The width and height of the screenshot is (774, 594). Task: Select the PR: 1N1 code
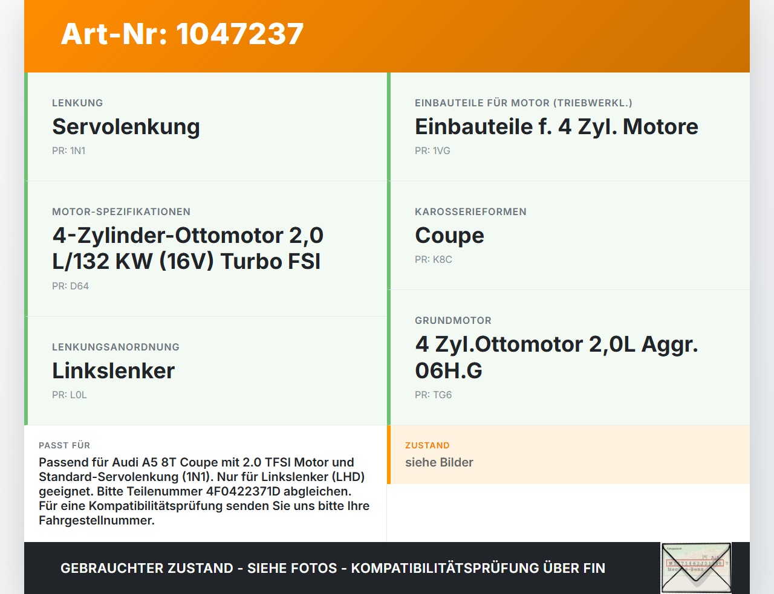(x=69, y=150)
